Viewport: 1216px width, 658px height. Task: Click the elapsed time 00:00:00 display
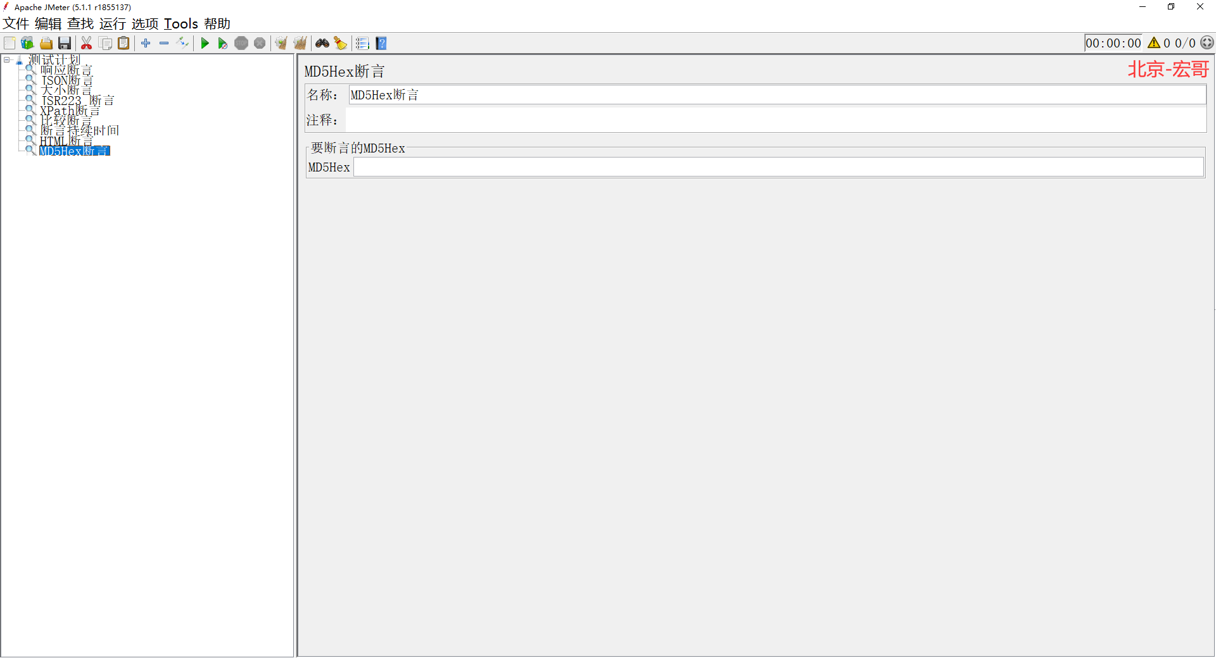(1113, 43)
